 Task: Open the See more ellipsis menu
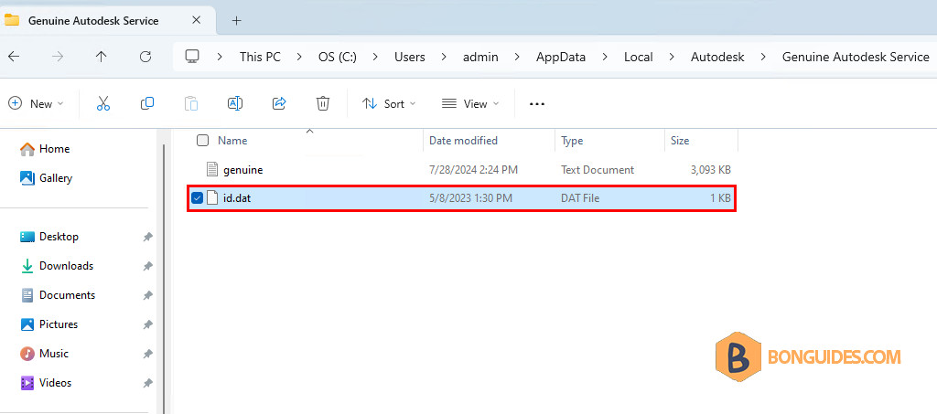point(537,104)
